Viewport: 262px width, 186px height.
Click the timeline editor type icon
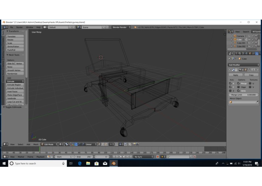coord(5,157)
